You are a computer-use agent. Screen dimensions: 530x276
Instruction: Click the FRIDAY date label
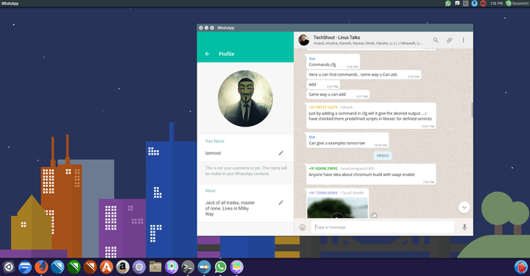click(383, 156)
